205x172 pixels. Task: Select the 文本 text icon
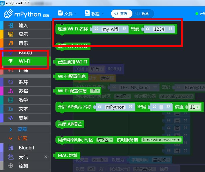11,109
